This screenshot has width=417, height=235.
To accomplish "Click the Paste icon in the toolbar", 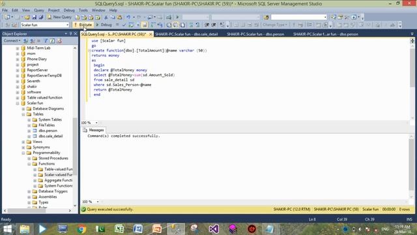I will [x=120, y=17].
